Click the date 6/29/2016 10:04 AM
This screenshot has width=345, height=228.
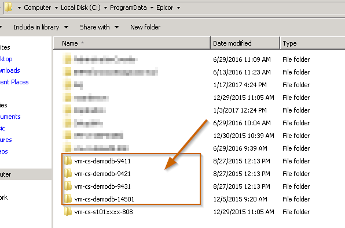click(242, 123)
